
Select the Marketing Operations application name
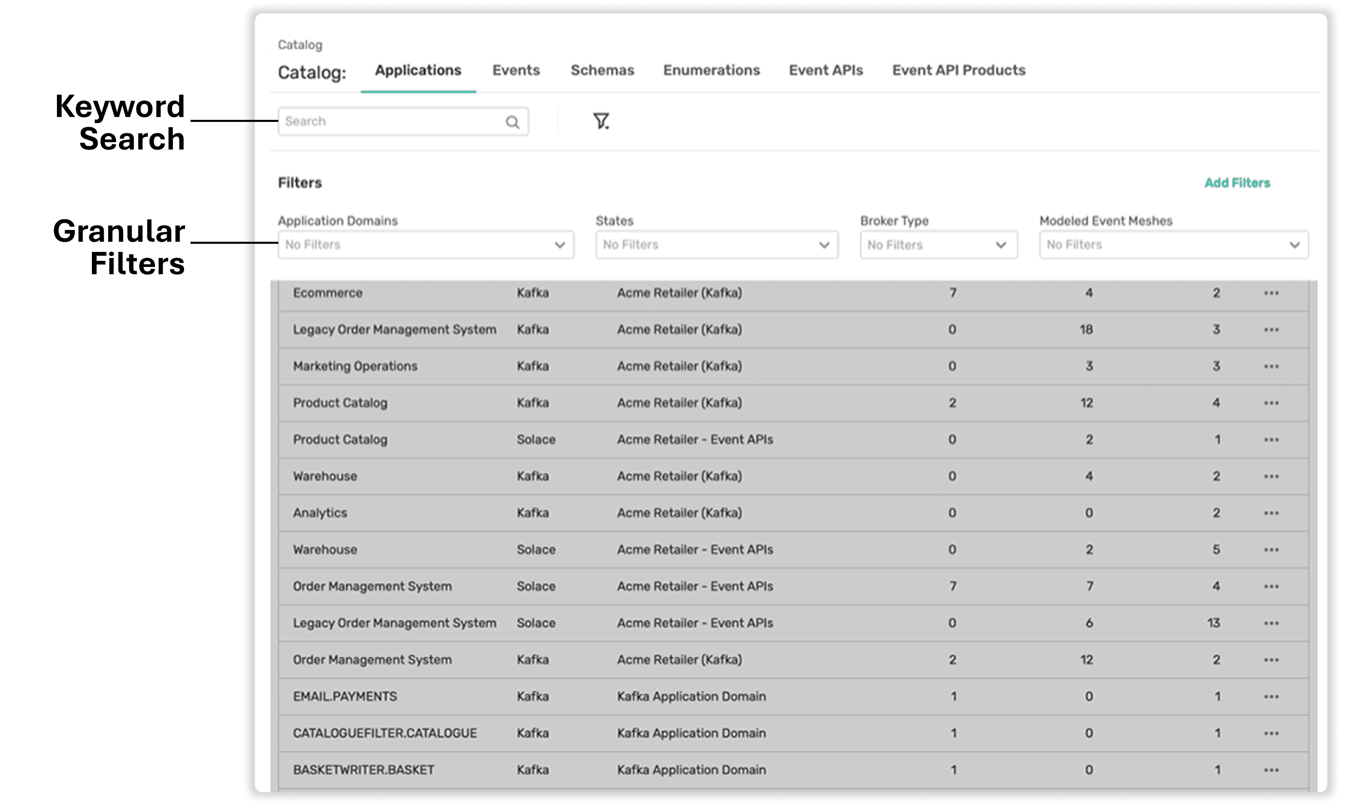[355, 366]
